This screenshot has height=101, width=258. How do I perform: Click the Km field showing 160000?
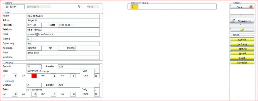pyautogui.click(x=67, y=48)
